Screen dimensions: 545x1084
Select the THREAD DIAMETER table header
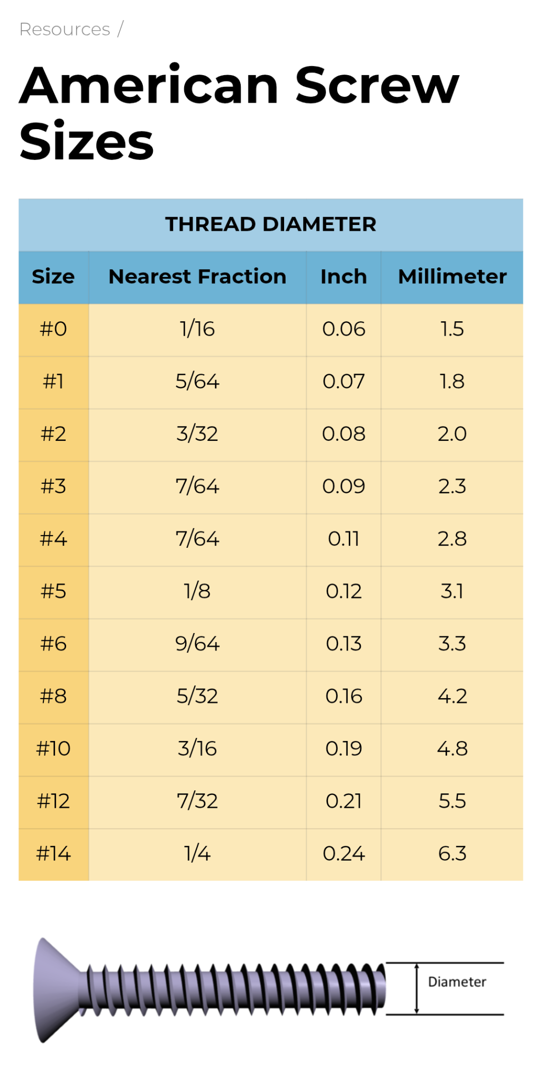pyautogui.click(x=271, y=224)
